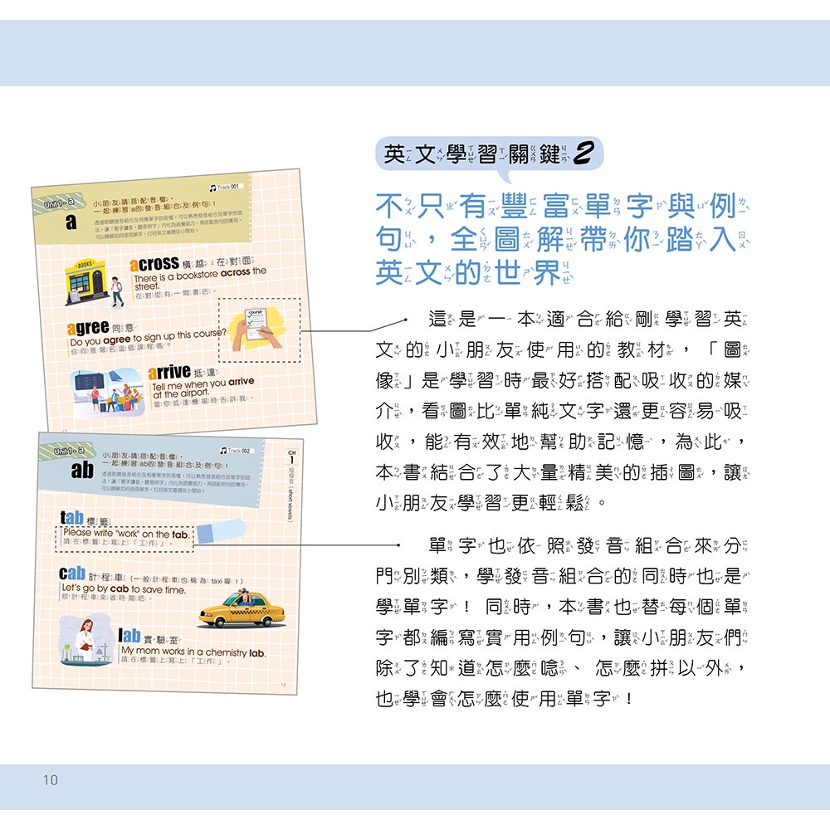Click the dashed box sentence 'Please write work on the tab'
The image size is (830, 830).
coord(127,539)
